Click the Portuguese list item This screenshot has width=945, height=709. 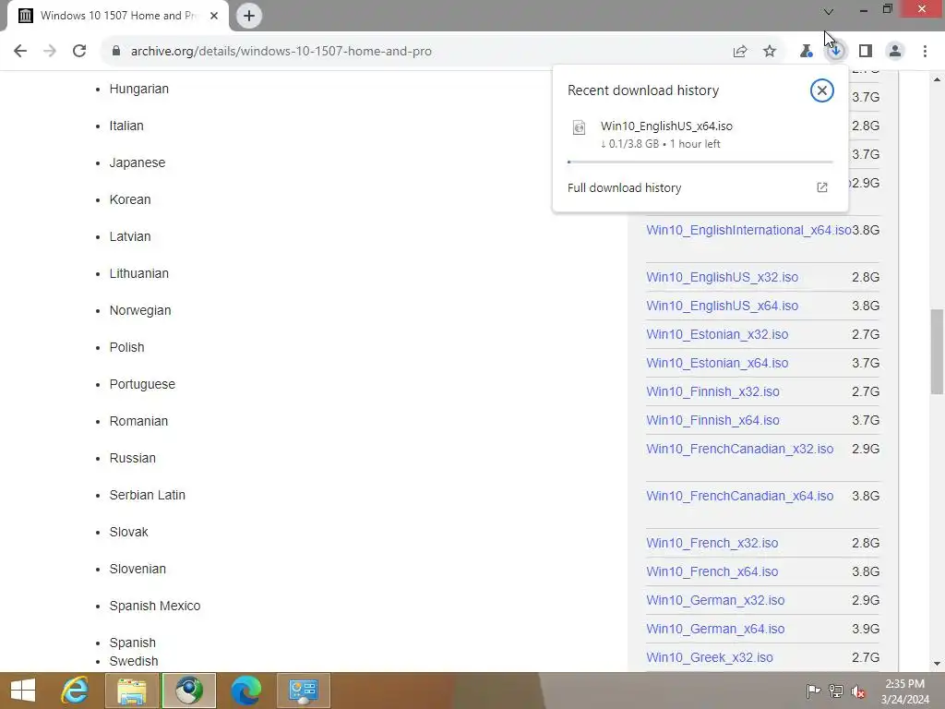click(x=142, y=384)
